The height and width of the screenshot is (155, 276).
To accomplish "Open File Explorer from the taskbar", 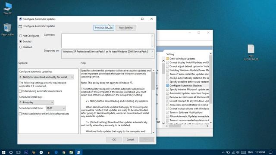I will click(x=71, y=152).
